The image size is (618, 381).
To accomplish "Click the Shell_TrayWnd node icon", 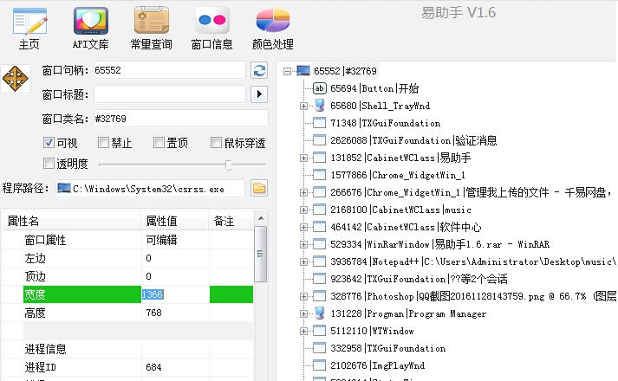I will coord(320,106).
